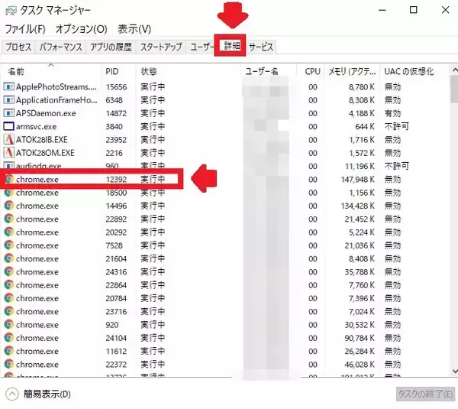Click the ATOK28IB.EXE name text
Image resolution: width=458 pixels, height=409 pixels.
point(41,140)
